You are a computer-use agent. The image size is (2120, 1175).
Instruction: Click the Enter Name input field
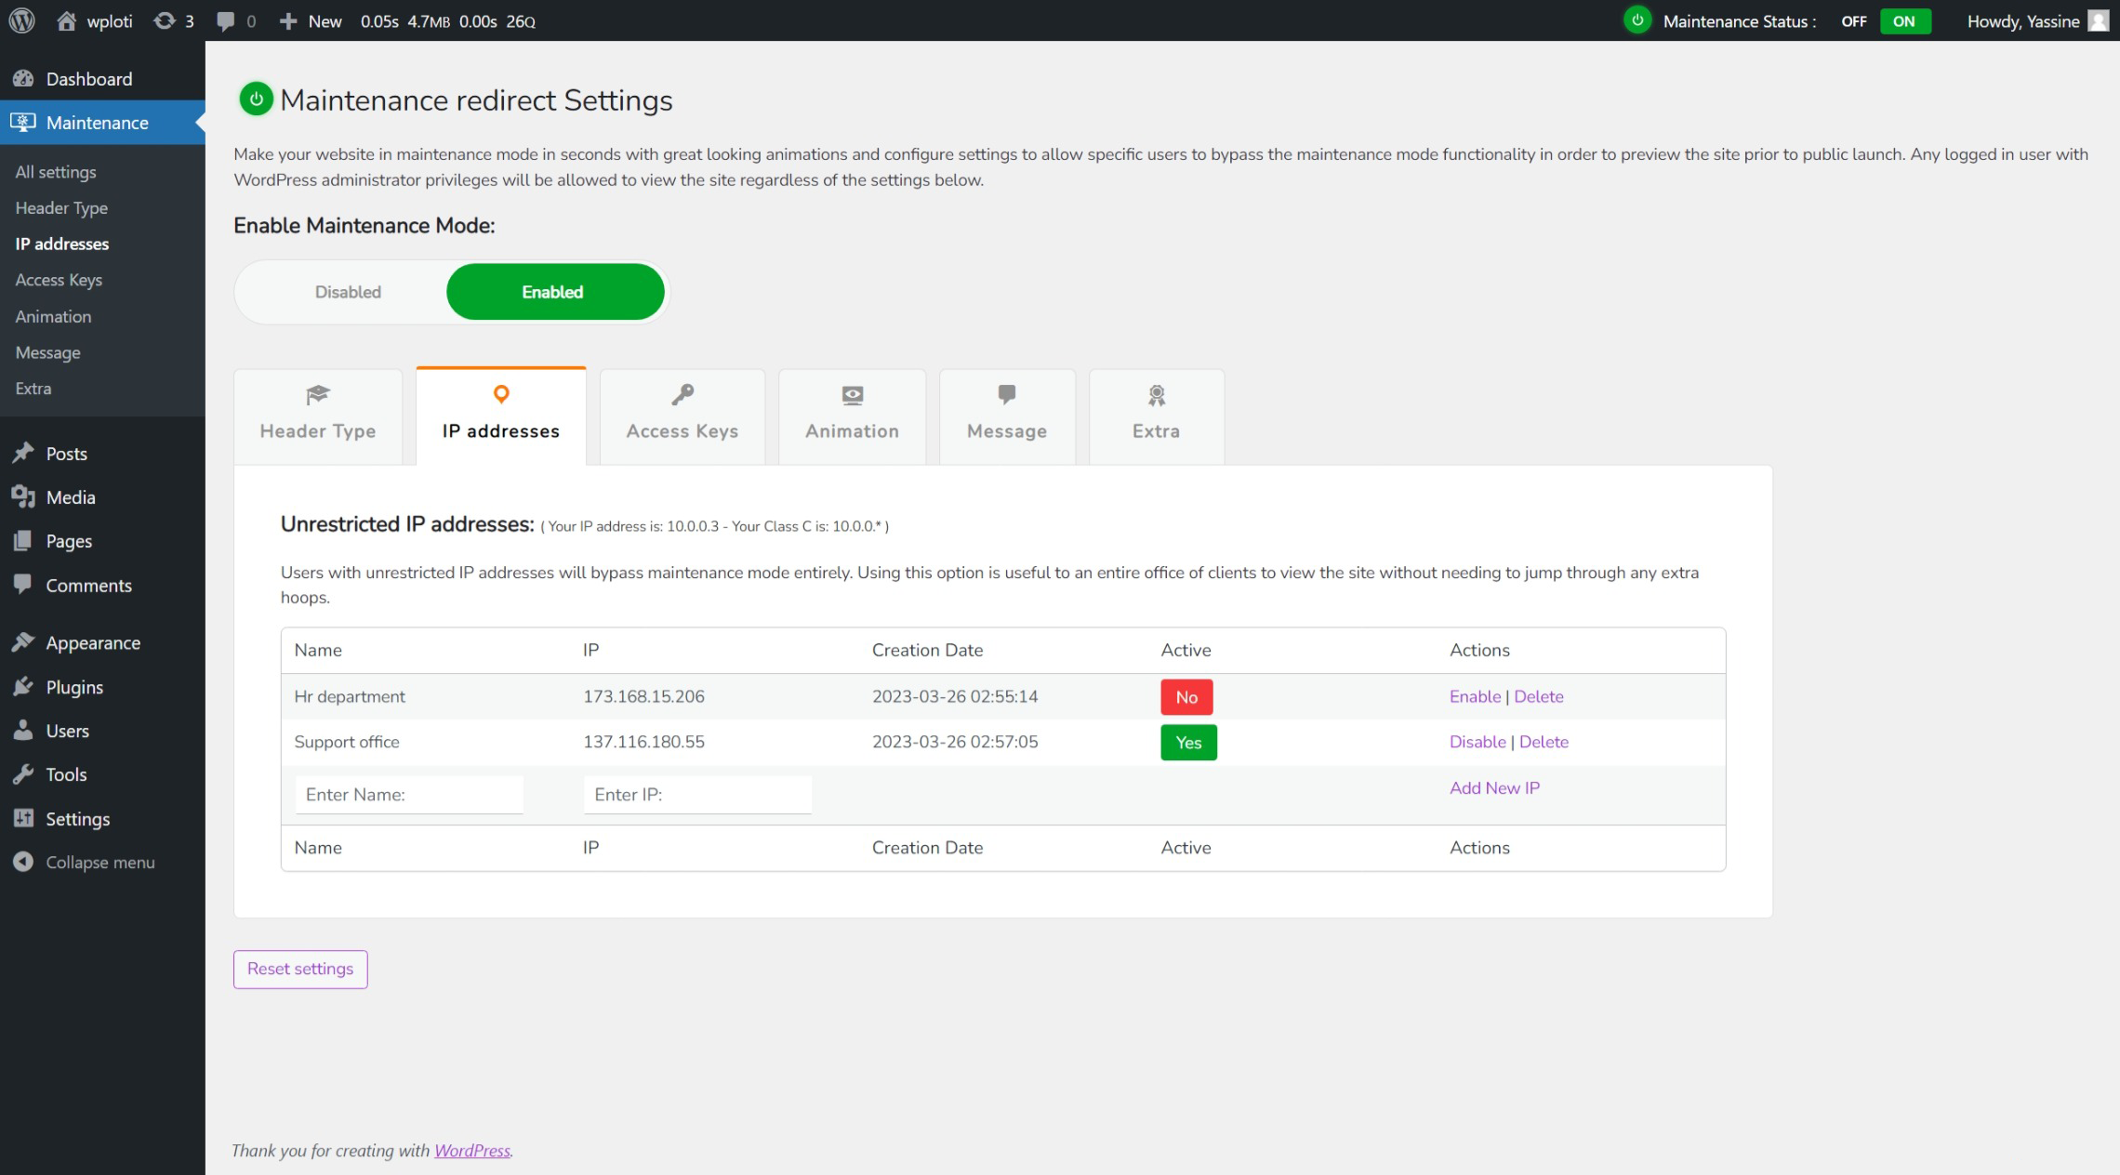click(x=408, y=795)
